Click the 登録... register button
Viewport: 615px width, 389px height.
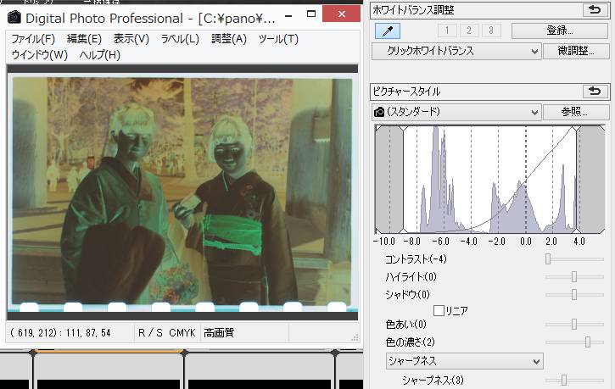pos(560,31)
